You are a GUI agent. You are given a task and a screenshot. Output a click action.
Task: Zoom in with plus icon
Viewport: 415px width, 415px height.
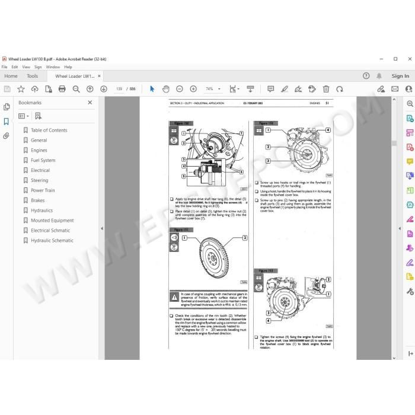(193, 89)
